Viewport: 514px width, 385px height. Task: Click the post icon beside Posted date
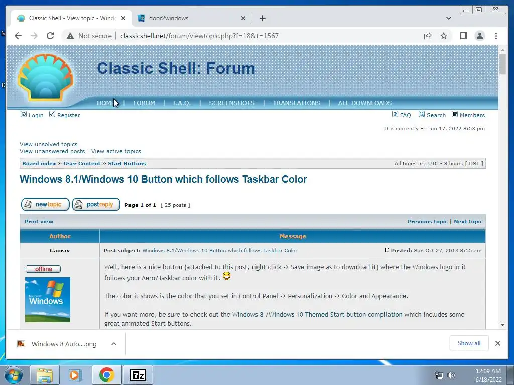[x=387, y=250]
